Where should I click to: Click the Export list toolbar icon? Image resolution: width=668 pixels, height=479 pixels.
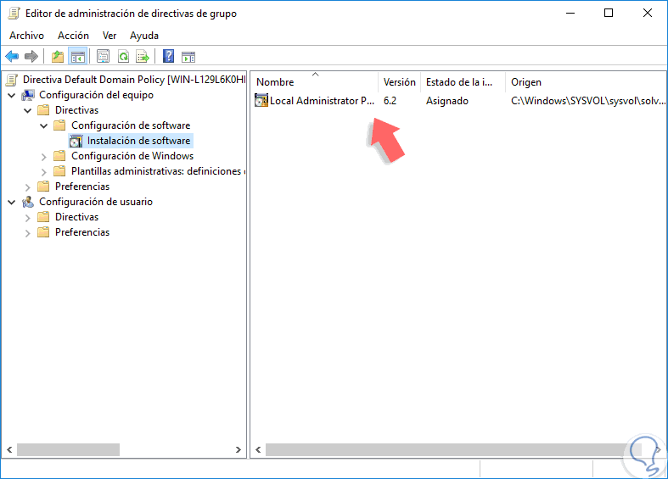click(x=143, y=56)
